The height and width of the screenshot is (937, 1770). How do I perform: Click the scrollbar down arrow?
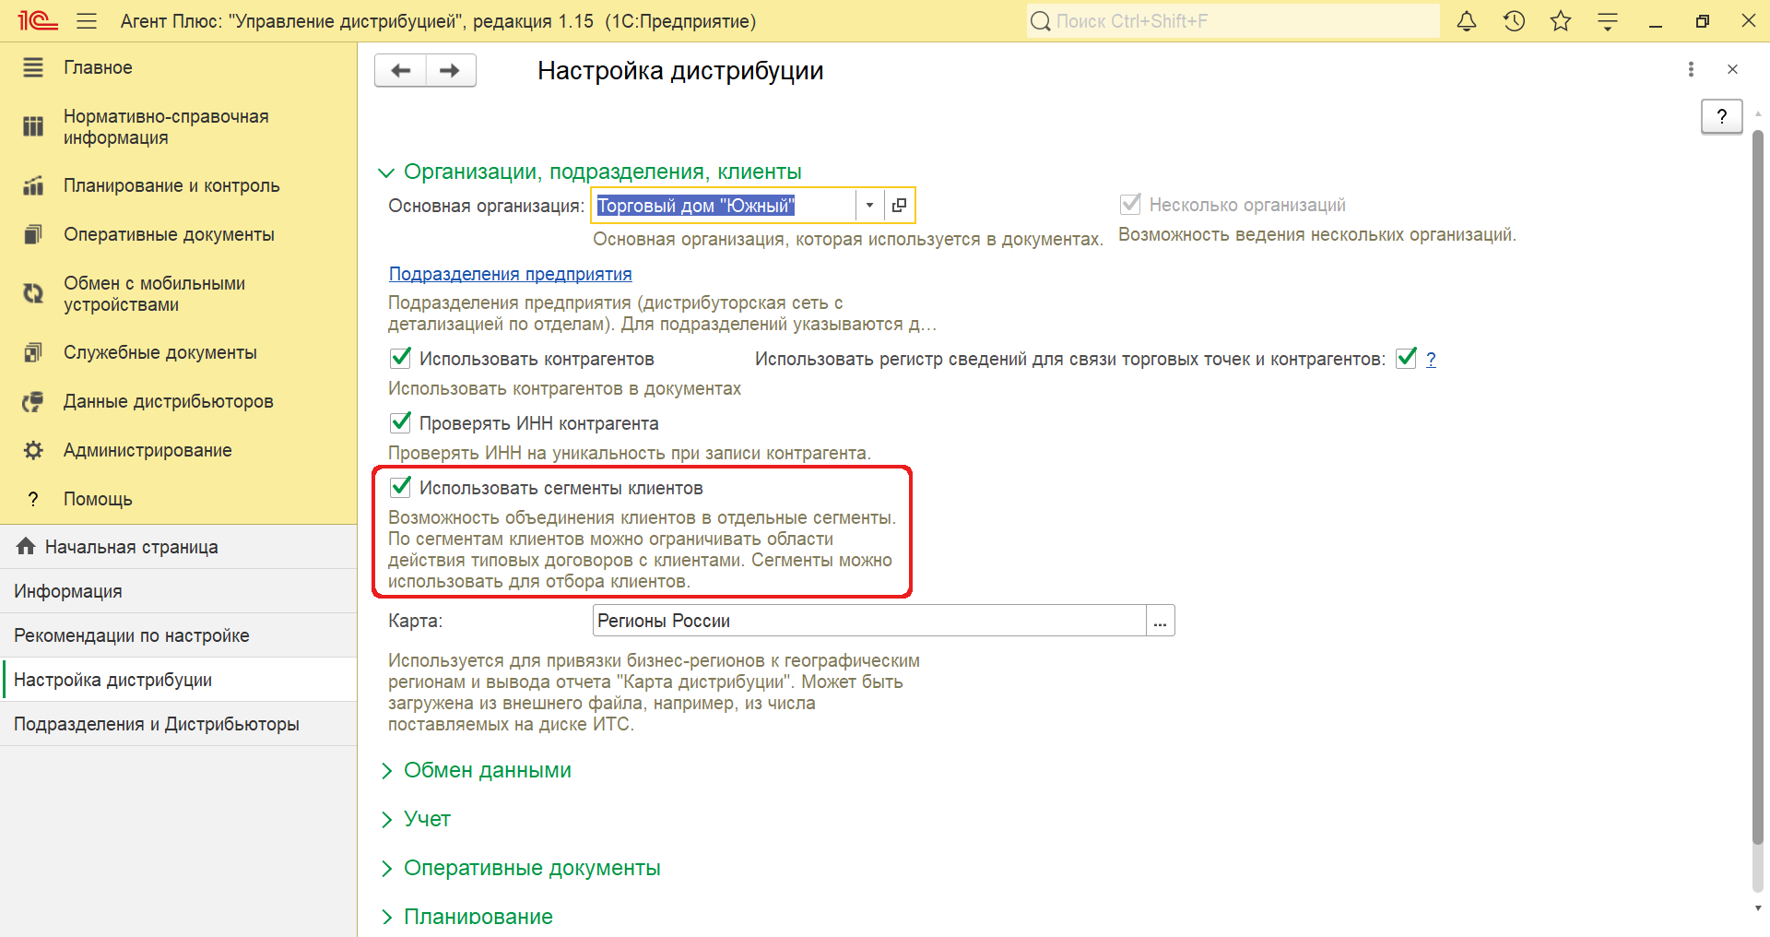[1757, 908]
